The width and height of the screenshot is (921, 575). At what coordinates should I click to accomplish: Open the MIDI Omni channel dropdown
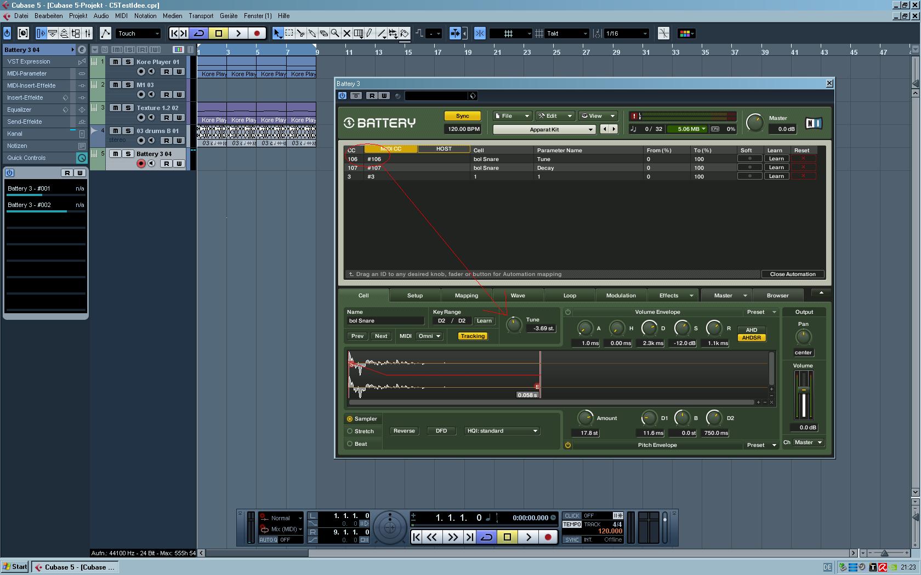coord(430,336)
